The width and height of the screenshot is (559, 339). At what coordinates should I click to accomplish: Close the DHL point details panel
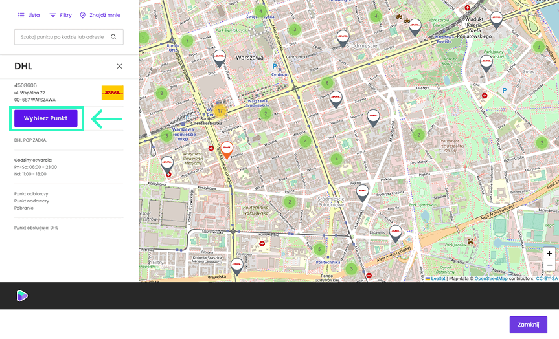[119, 66]
